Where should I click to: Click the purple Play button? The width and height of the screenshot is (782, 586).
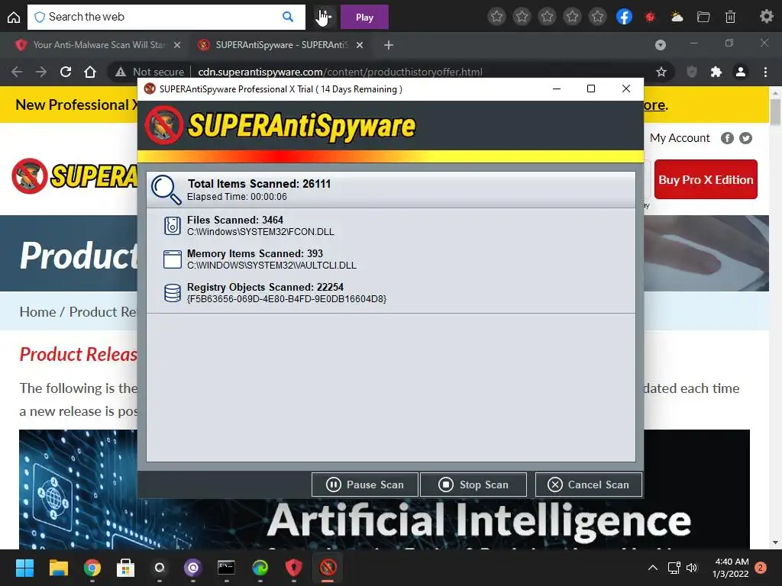pos(364,18)
